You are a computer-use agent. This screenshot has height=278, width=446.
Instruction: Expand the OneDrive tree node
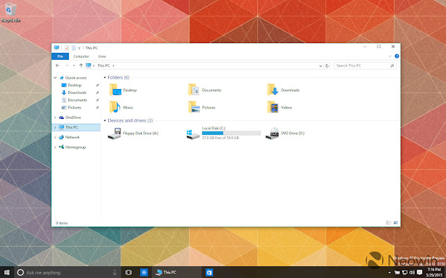point(55,117)
